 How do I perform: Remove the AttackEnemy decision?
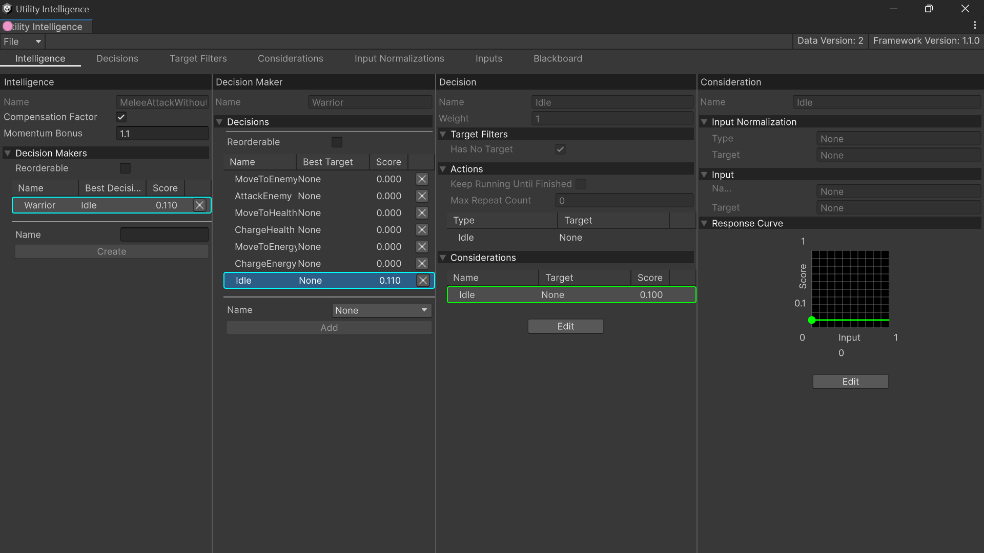[x=422, y=196]
